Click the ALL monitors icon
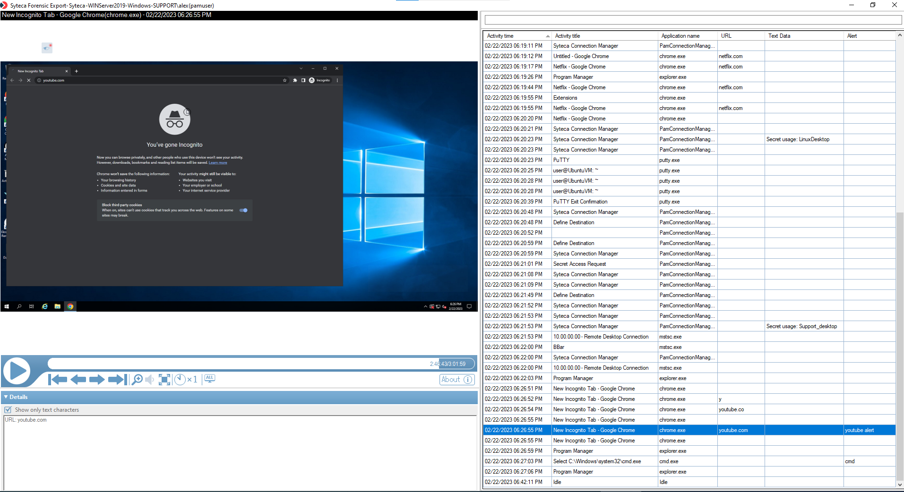The width and height of the screenshot is (904, 492). point(210,379)
